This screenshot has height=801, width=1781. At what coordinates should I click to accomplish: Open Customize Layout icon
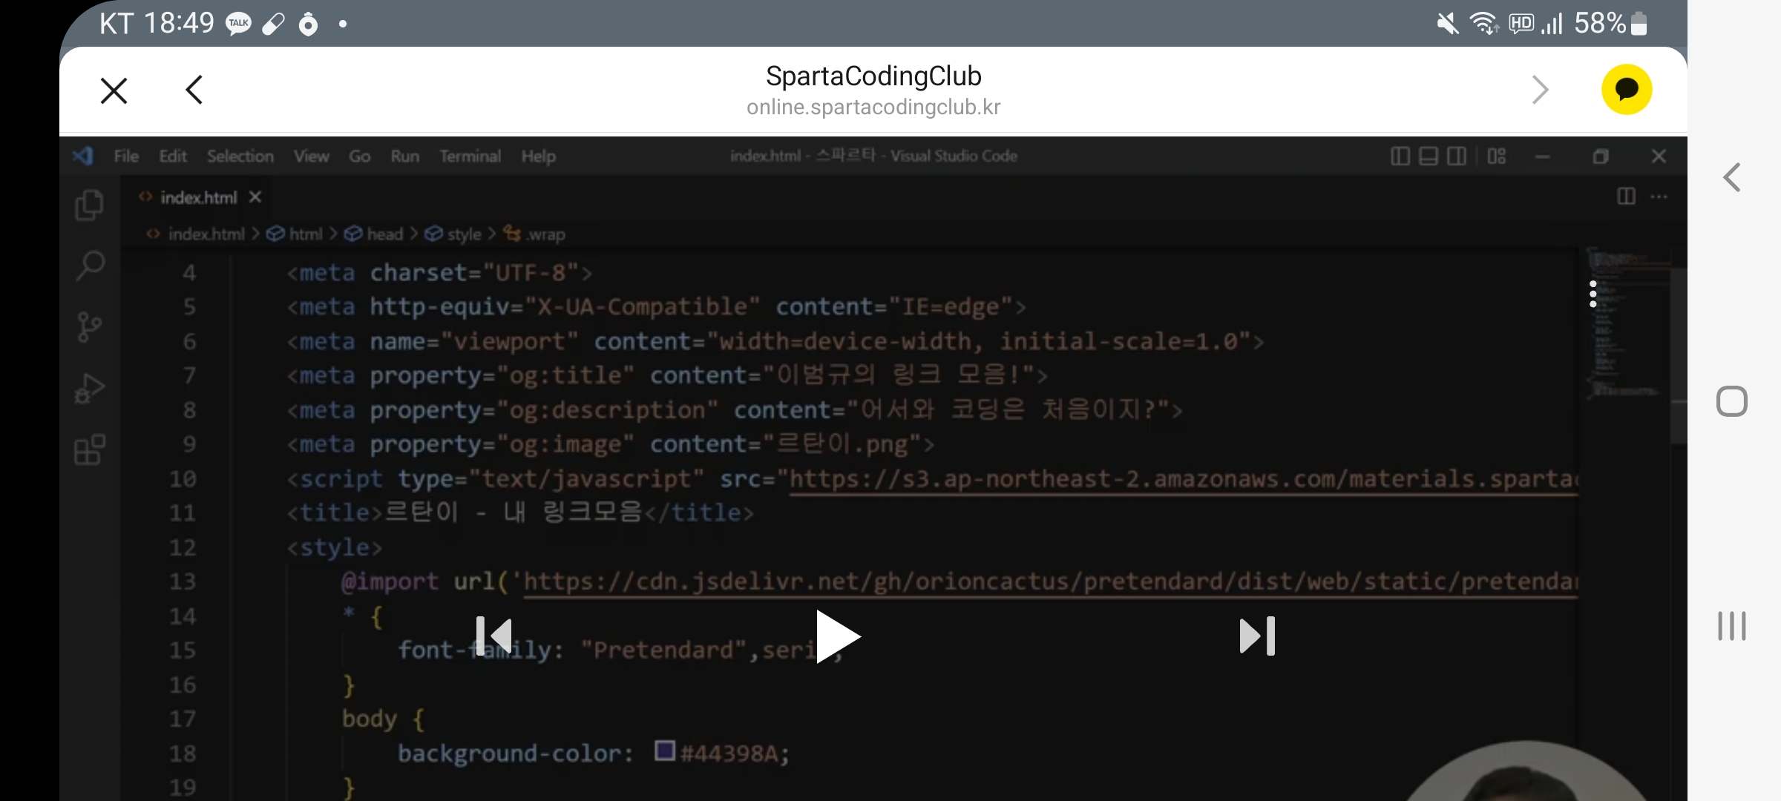1497,156
